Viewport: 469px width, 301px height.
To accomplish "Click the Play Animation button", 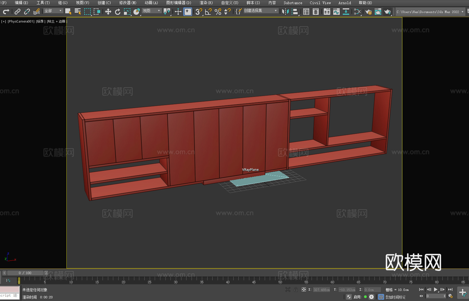I will [x=436, y=289].
